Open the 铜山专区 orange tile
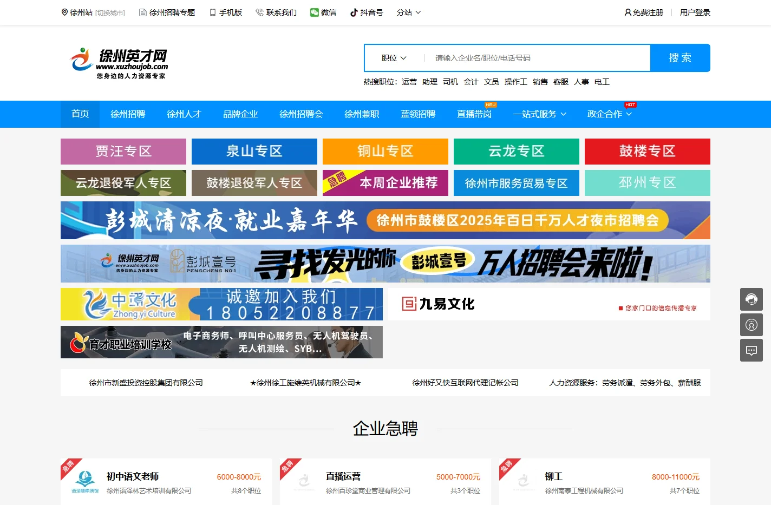 [x=385, y=152]
